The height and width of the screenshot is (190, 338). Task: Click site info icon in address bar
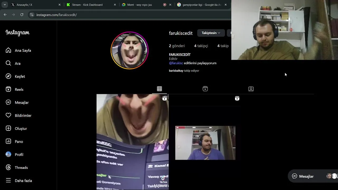tap(32, 15)
